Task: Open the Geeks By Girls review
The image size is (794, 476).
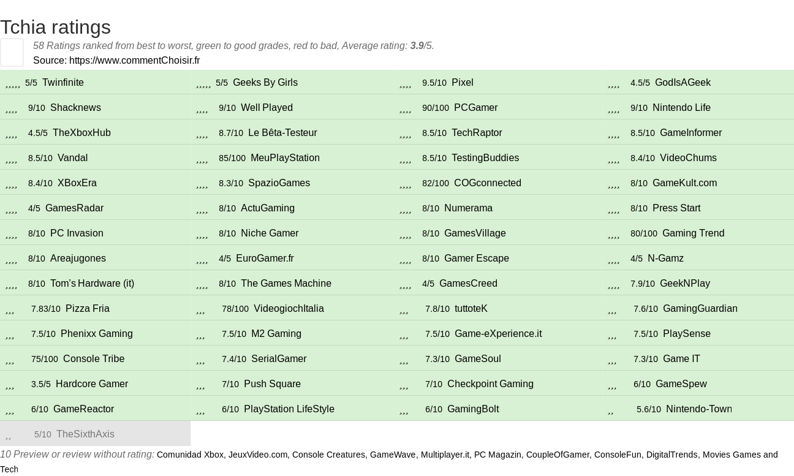Action: pyautogui.click(x=292, y=82)
